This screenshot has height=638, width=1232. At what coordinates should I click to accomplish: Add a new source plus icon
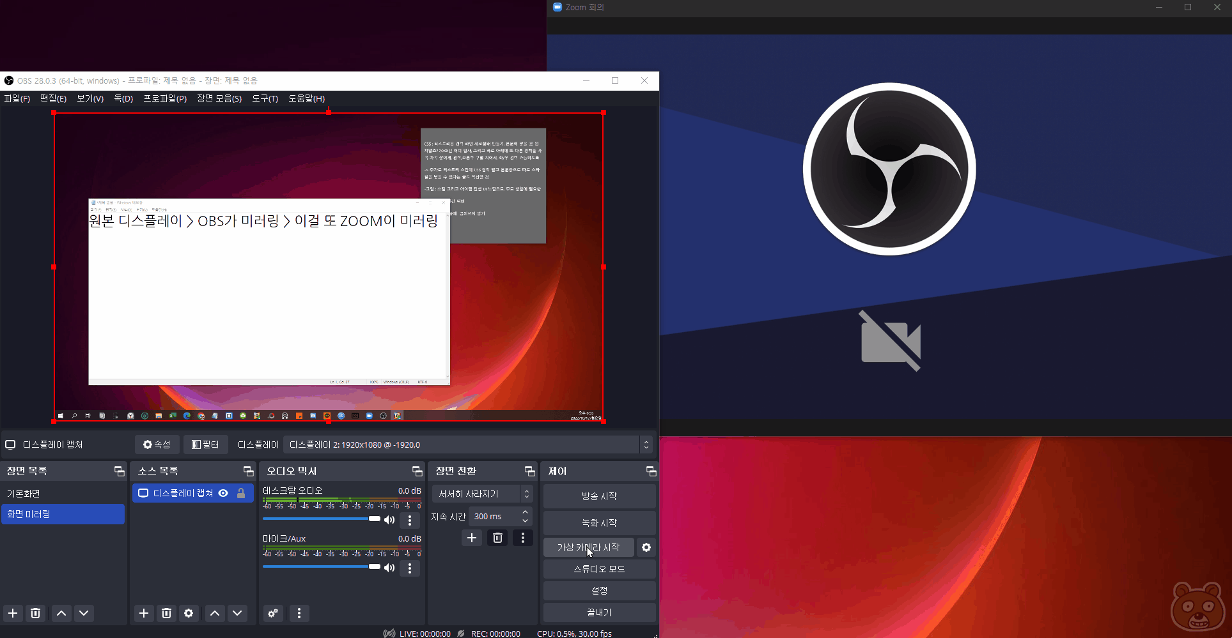pyautogui.click(x=144, y=613)
